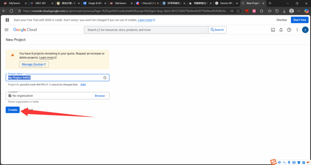Open the Google Cloud hamburger navigation menu
The image size is (311, 165).
tap(7, 30)
